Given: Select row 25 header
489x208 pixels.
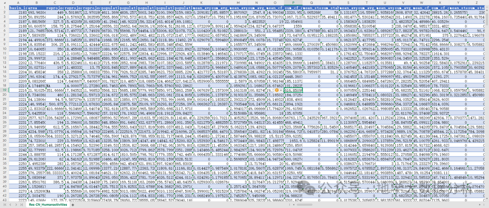Looking at the screenshot, I should coord(5,118).
